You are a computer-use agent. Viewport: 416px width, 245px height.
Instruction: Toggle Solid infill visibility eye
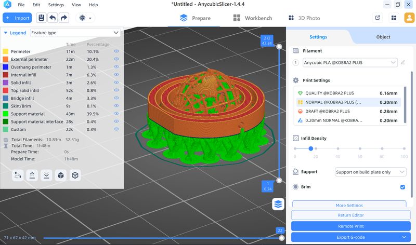pyautogui.click(x=116, y=83)
